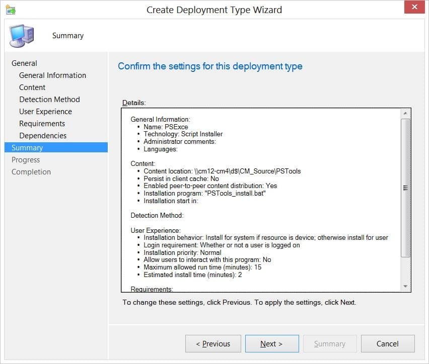The height and width of the screenshot is (364, 429).
Task: Click the scroll down arrow in Details box
Action: point(405,286)
